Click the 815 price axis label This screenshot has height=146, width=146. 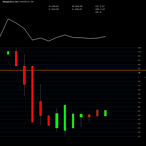[139, 86]
